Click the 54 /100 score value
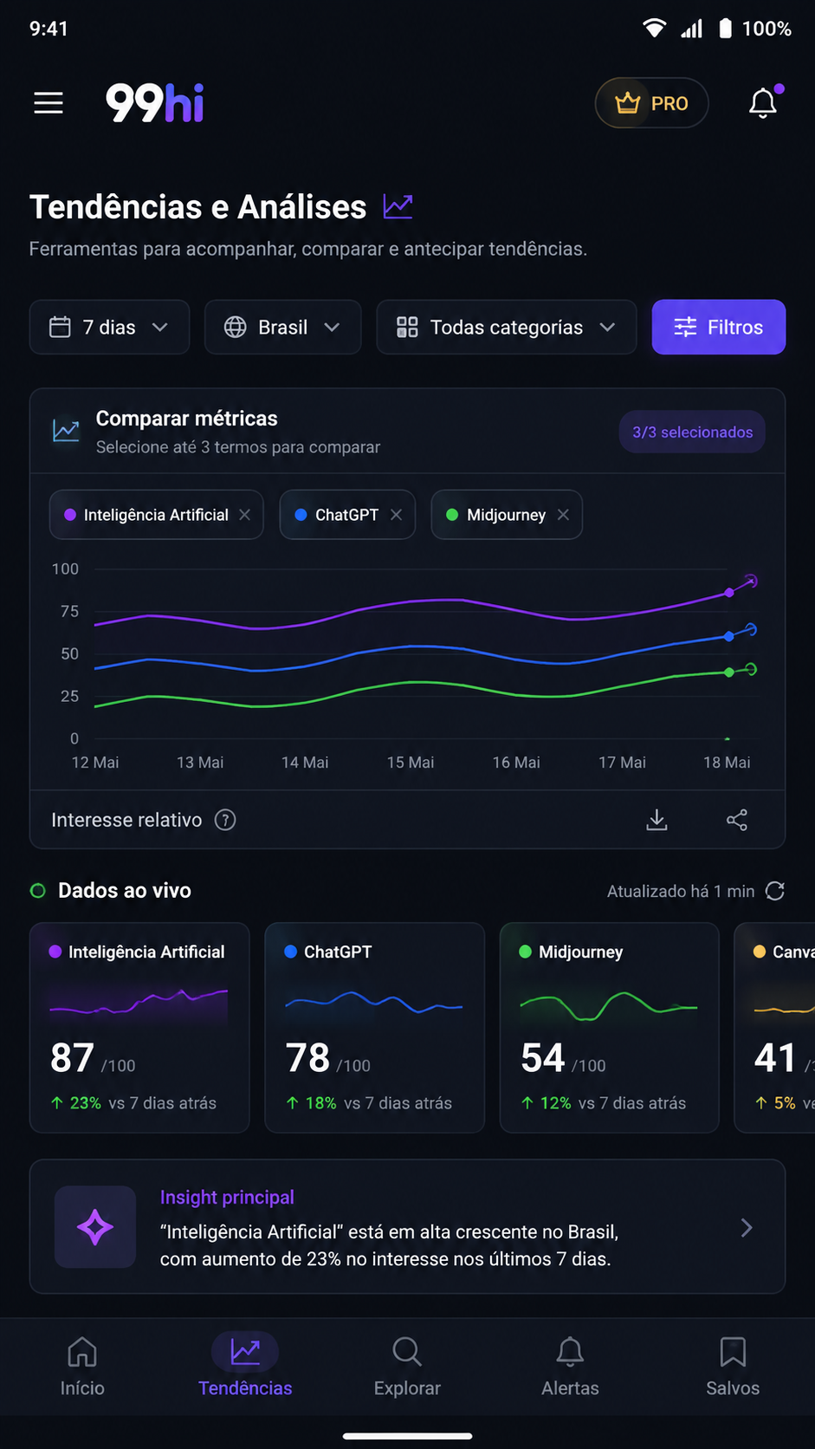Screen dimensions: 815x1449 point(564,1058)
